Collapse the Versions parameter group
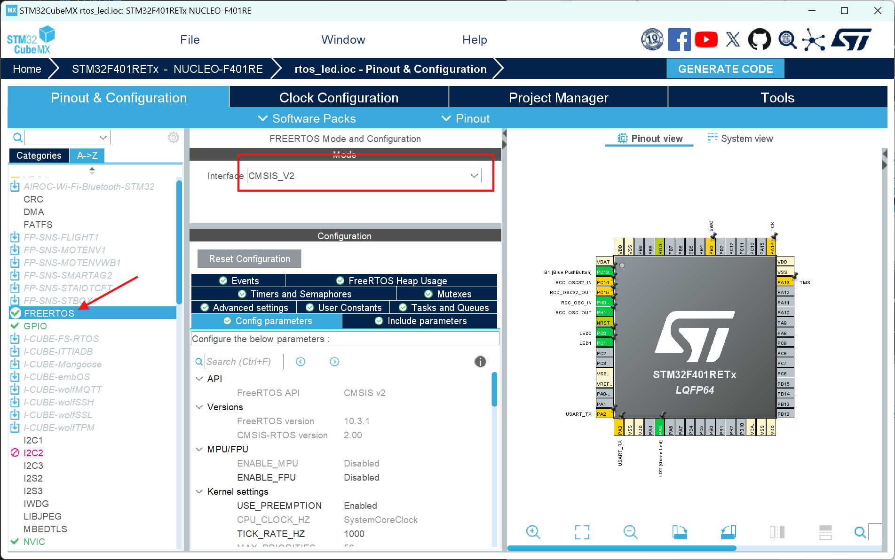The width and height of the screenshot is (895, 560). point(199,407)
